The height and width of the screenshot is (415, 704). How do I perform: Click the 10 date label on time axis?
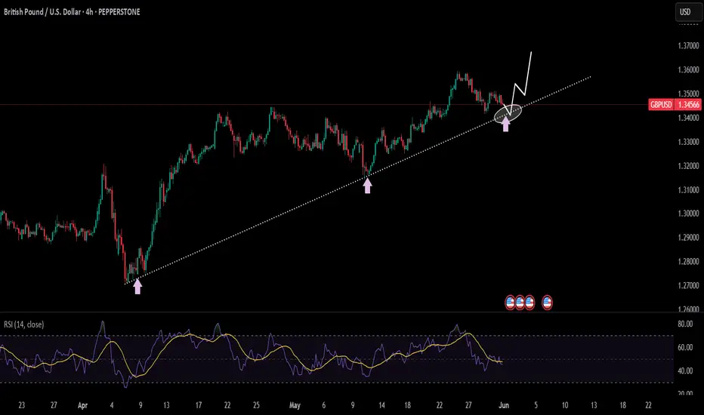565,406
